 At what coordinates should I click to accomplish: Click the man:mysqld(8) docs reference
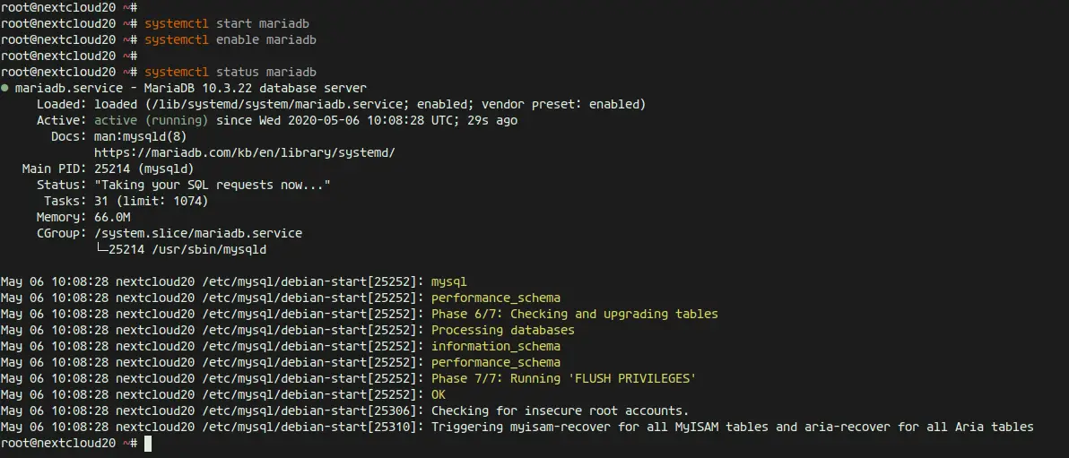tap(141, 136)
